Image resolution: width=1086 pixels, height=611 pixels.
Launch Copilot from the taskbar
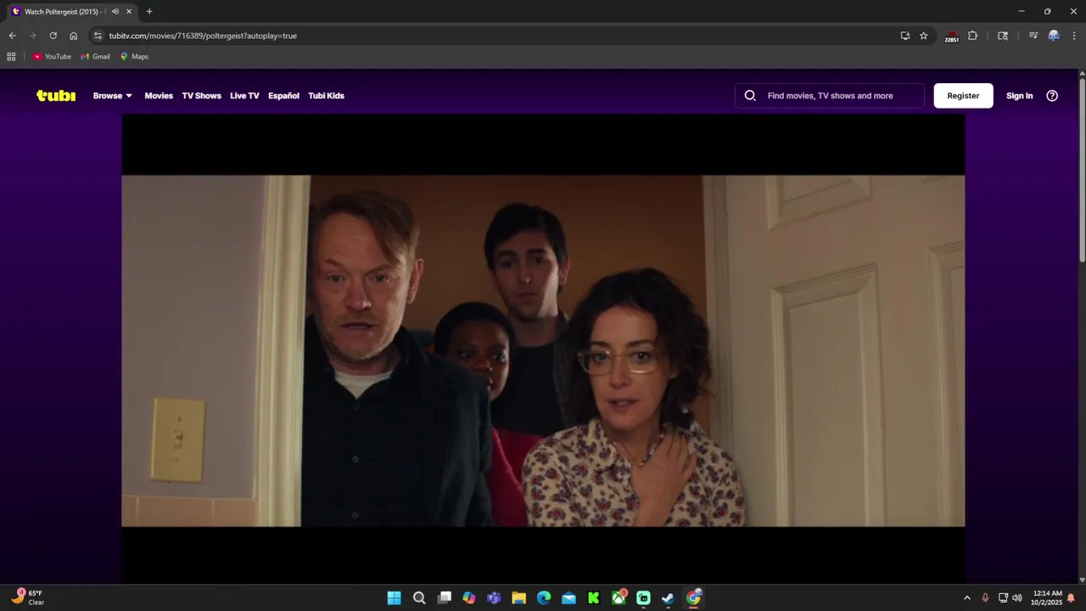[x=469, y=598]
